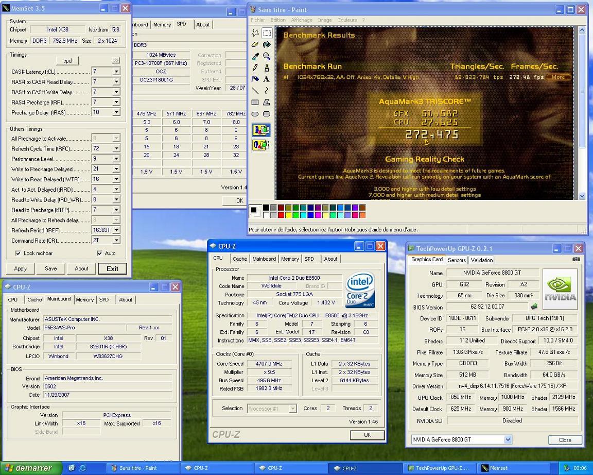Open the Command Rate (CR) dropdown
The image size is (593, 475).
[x=116, y=241]
